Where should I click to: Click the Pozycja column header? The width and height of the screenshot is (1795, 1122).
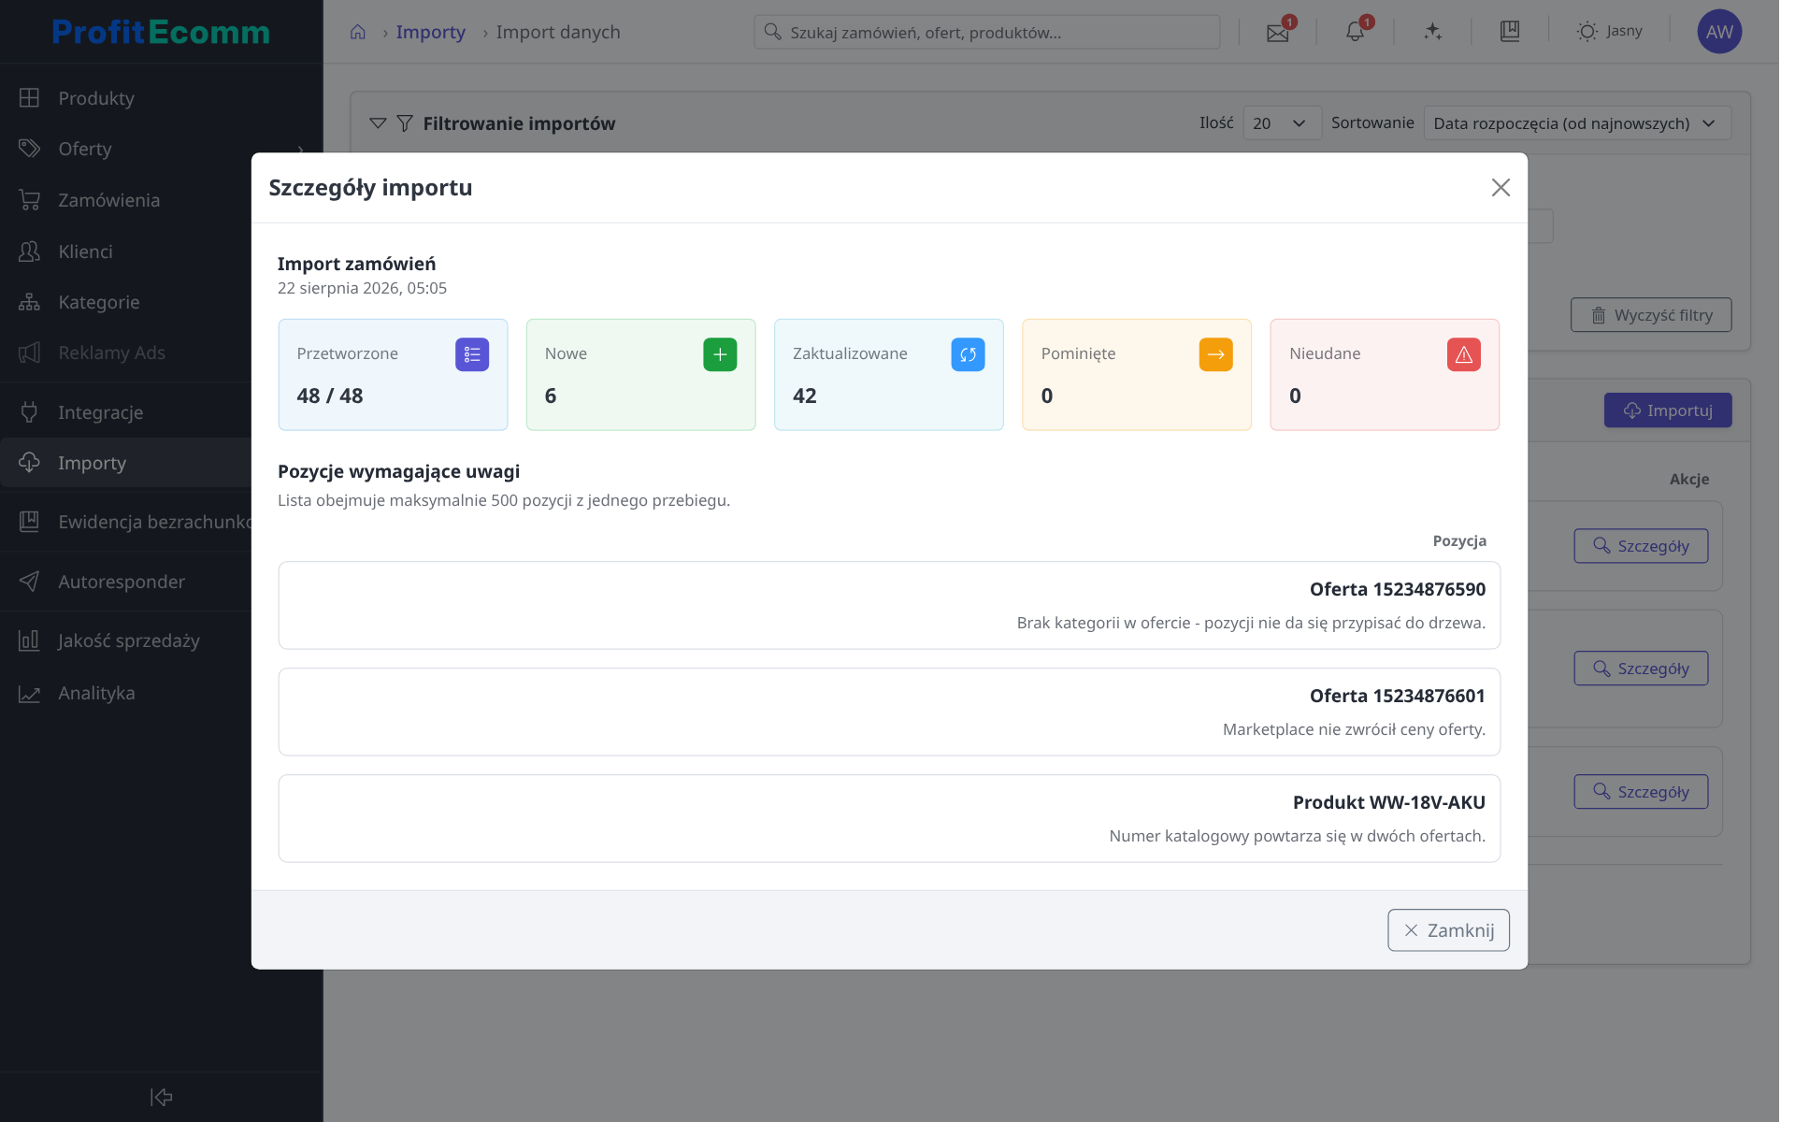pos(1459,540)
